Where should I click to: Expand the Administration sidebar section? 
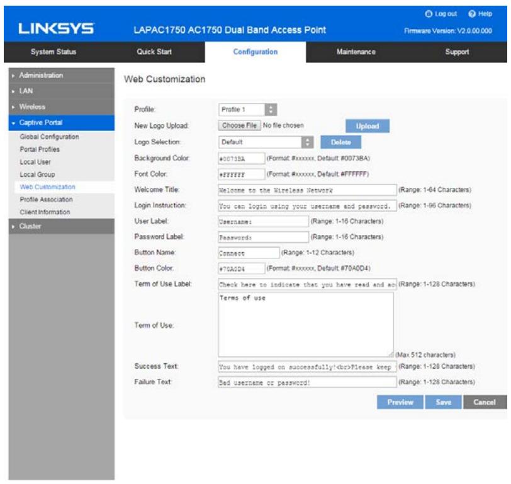click(61, 76)
